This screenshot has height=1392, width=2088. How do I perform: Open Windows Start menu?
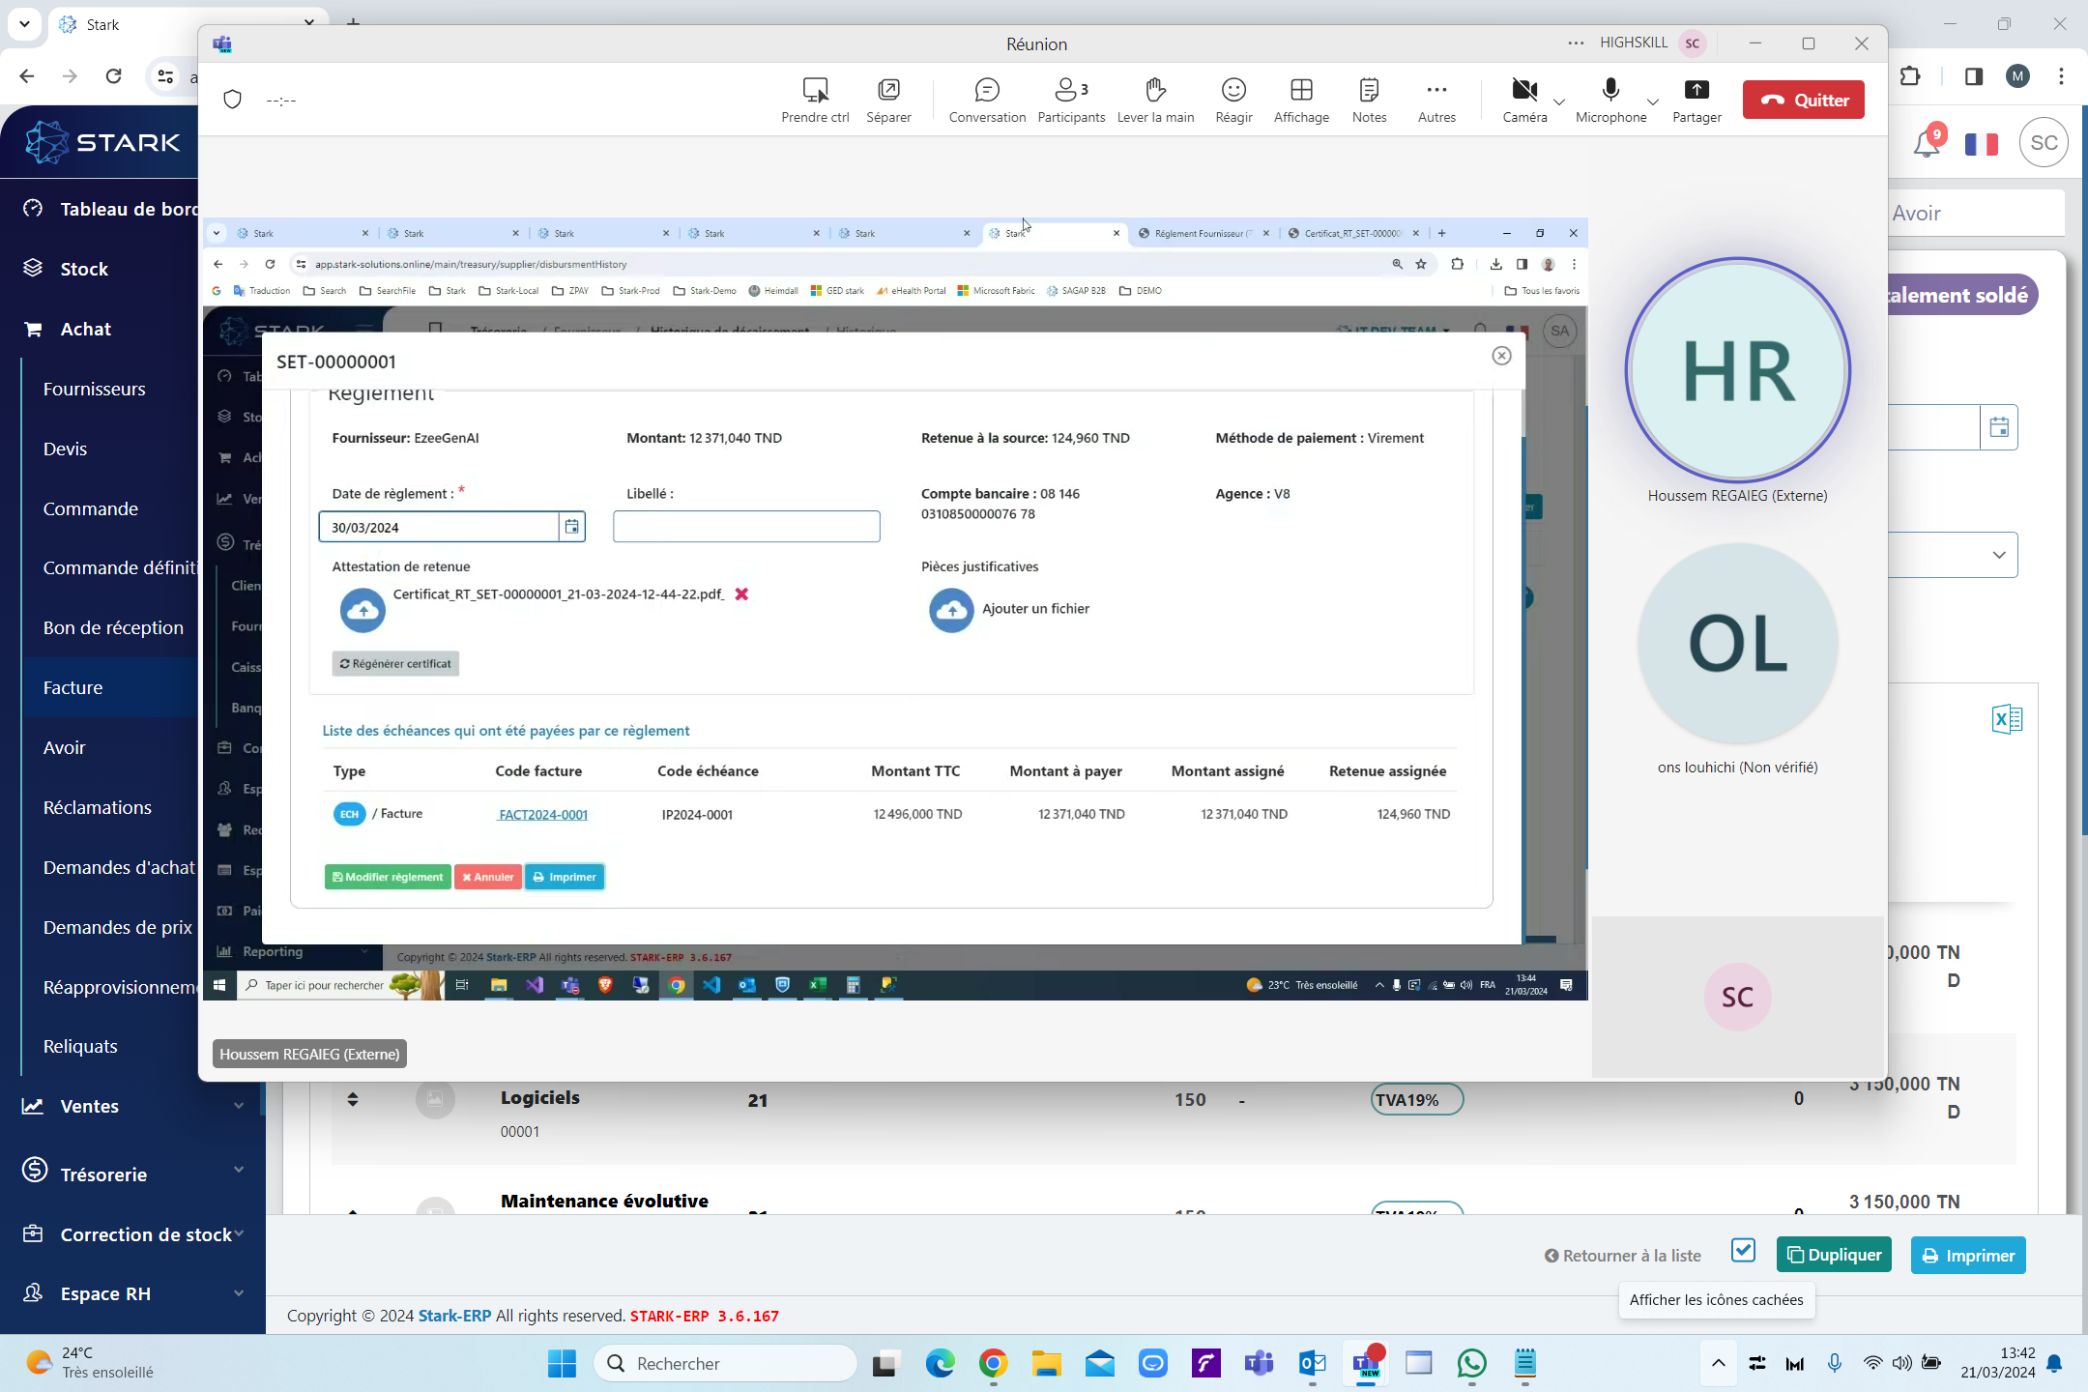point(562,1363)
